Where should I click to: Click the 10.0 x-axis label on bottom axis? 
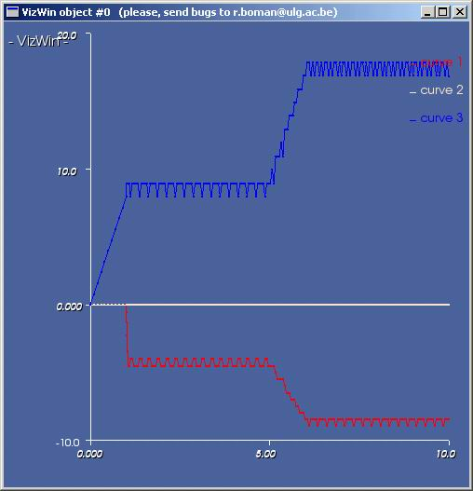pyautogui.click(x=446, y=454)
